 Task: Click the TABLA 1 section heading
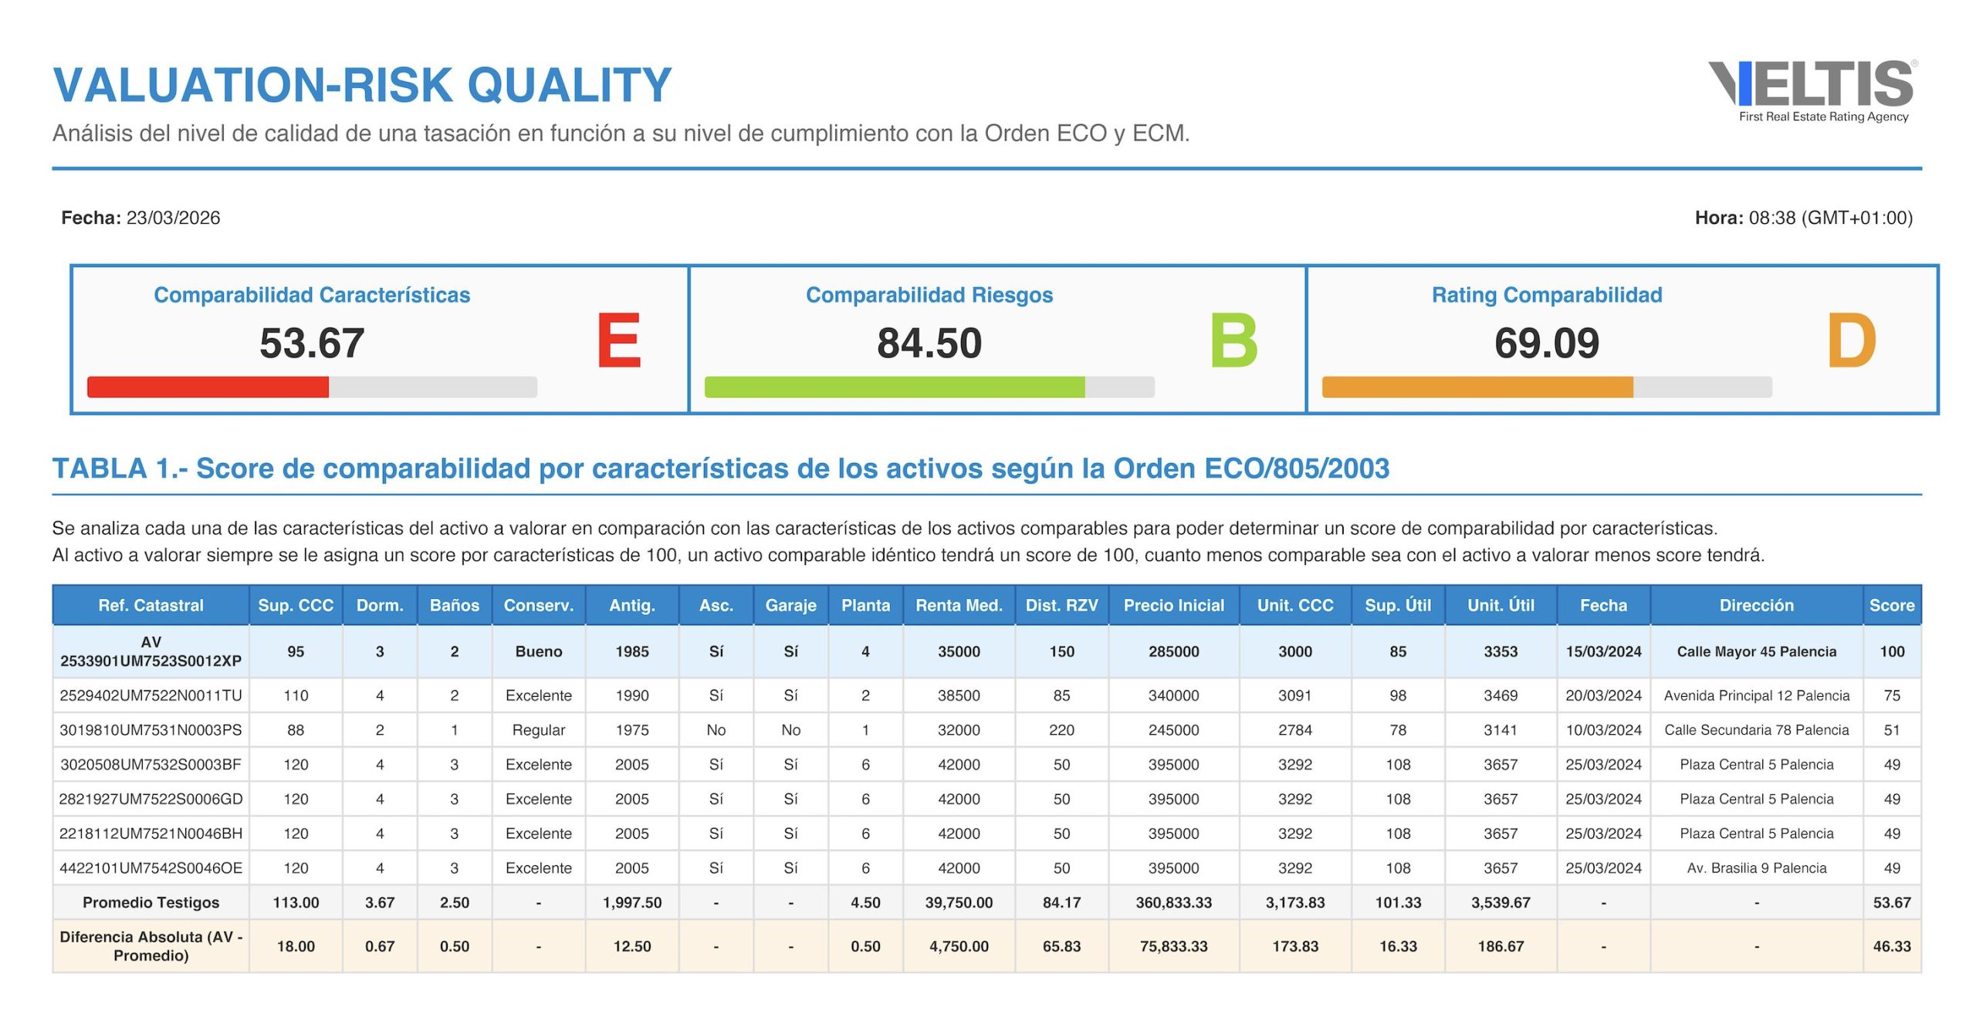click(x=720, y=468)
